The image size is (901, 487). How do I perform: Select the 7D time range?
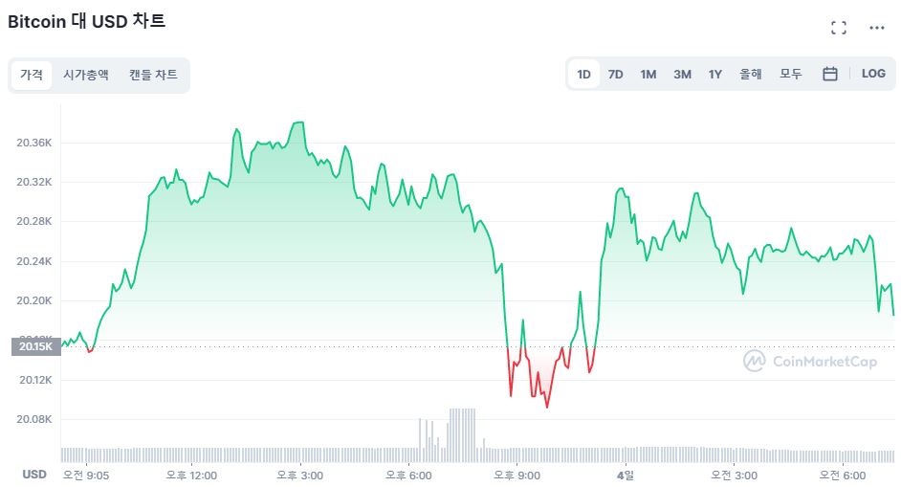coord(616,74)
